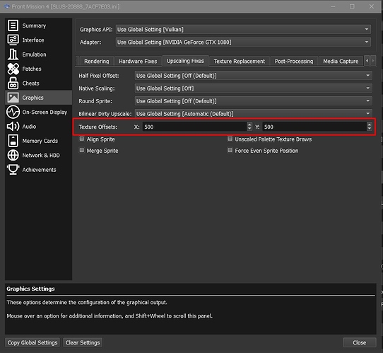
Task: Click the Cheats lock icon
Action: click(13, 83)
